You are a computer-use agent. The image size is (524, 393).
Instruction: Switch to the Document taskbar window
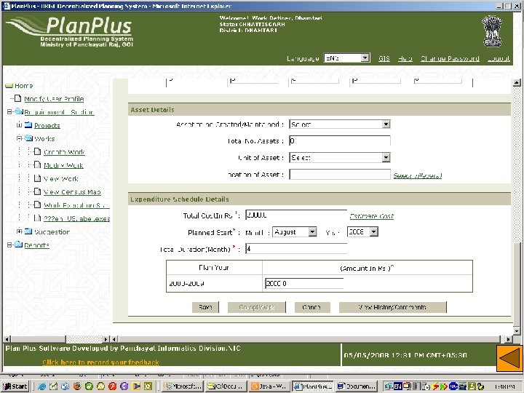click(x=357, y=386)
